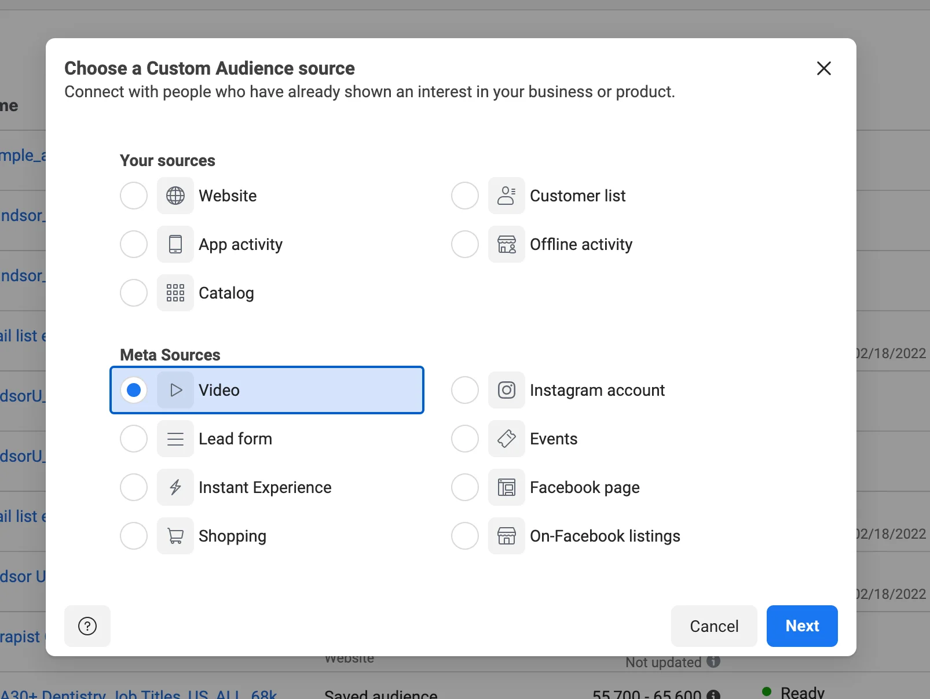The image size is (930, 699).
Task: Click the Instagram account label text
Action: click(x=597, y=391)
